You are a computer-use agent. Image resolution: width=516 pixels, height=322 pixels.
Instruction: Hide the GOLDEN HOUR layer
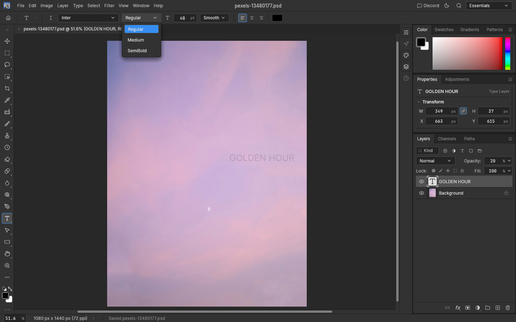point(421,182)
